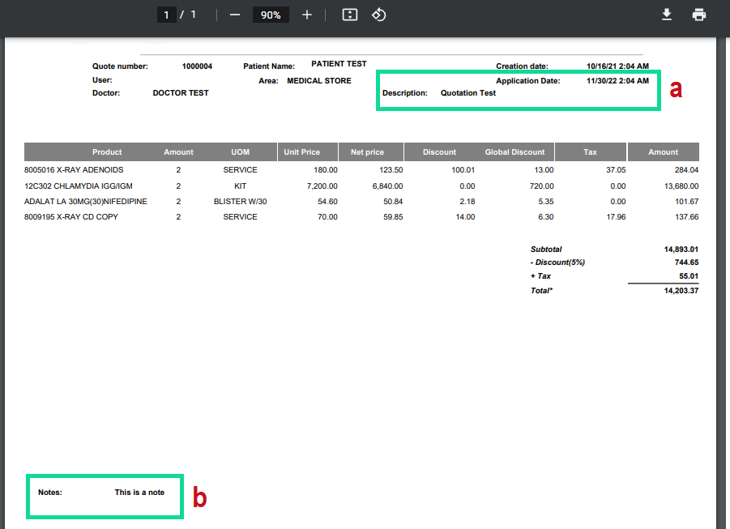Click the Unit Price column header
730x529 pixels.
(301, 152)
